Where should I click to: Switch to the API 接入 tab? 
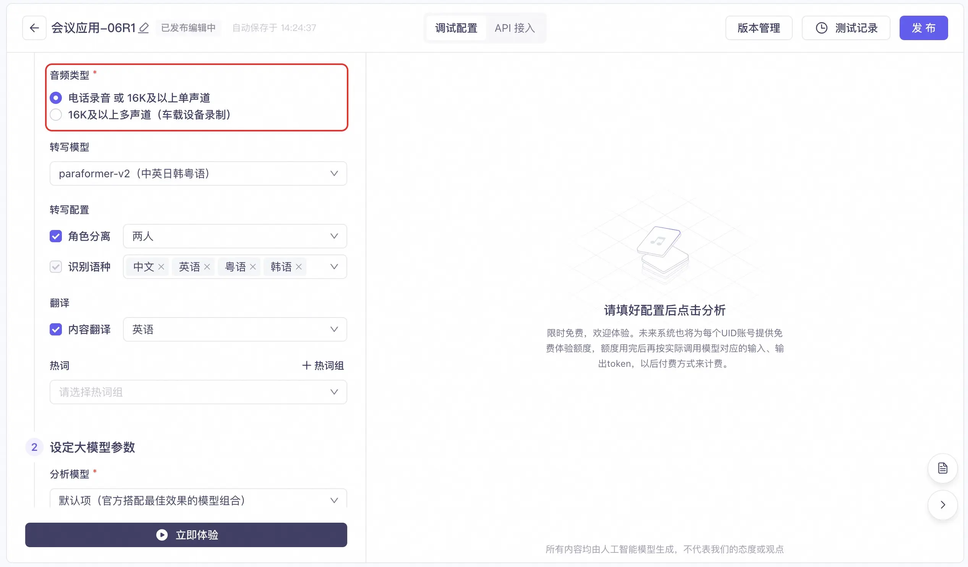[x=514, y=28]
